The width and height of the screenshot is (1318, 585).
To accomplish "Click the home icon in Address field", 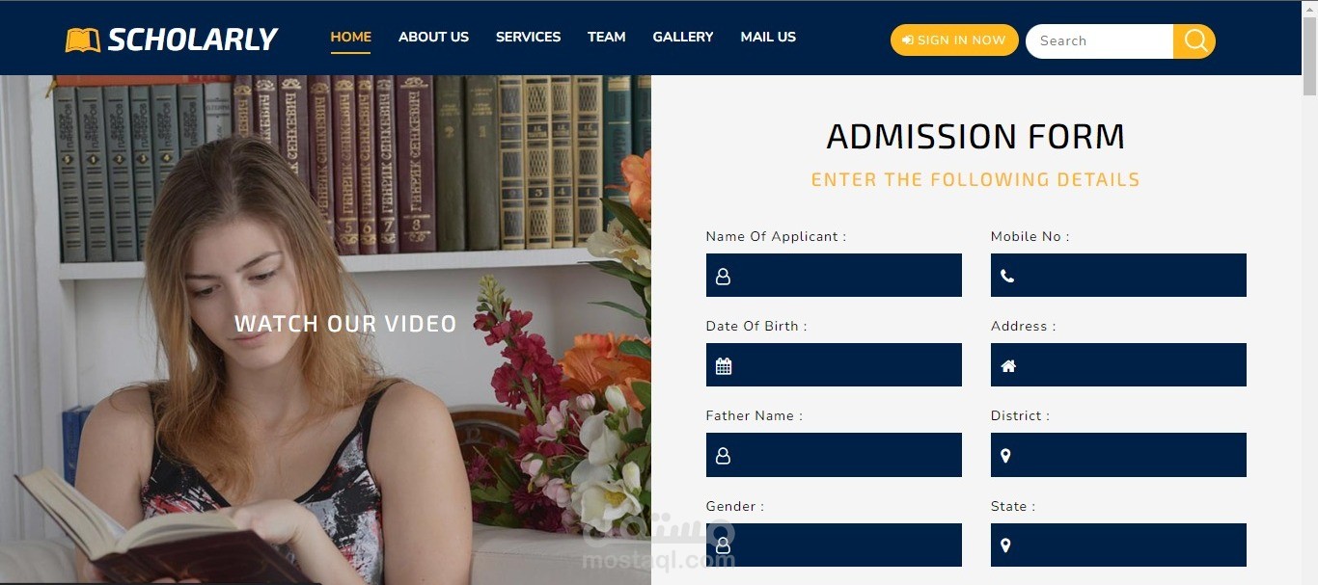I will [x=1008, y=366].
